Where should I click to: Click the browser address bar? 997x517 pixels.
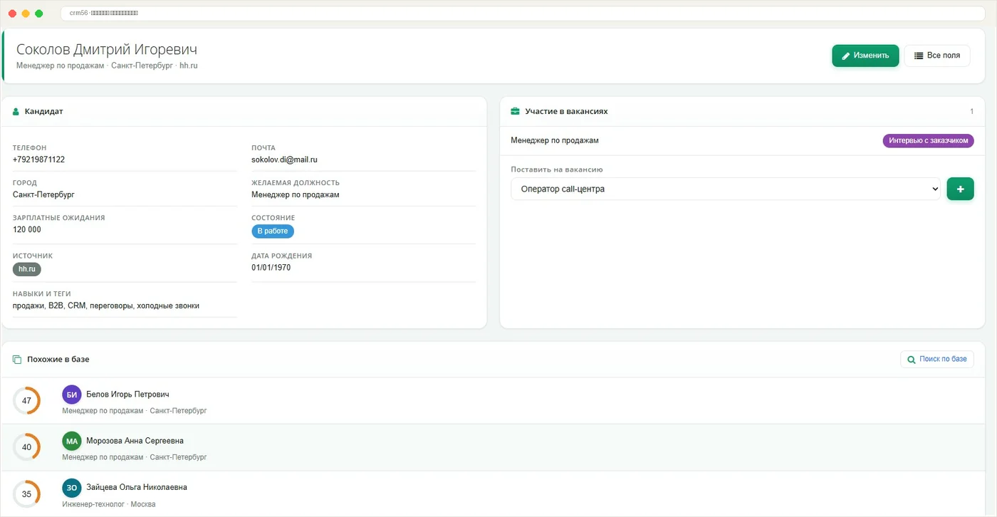523,14
